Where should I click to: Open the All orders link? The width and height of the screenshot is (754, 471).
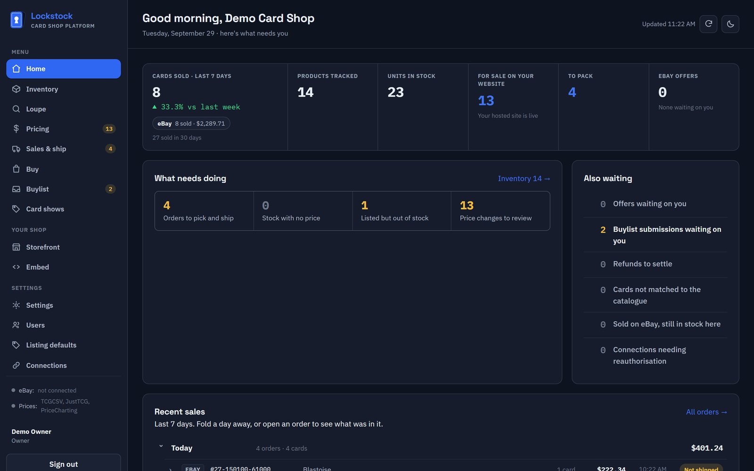tap(706, 412)
